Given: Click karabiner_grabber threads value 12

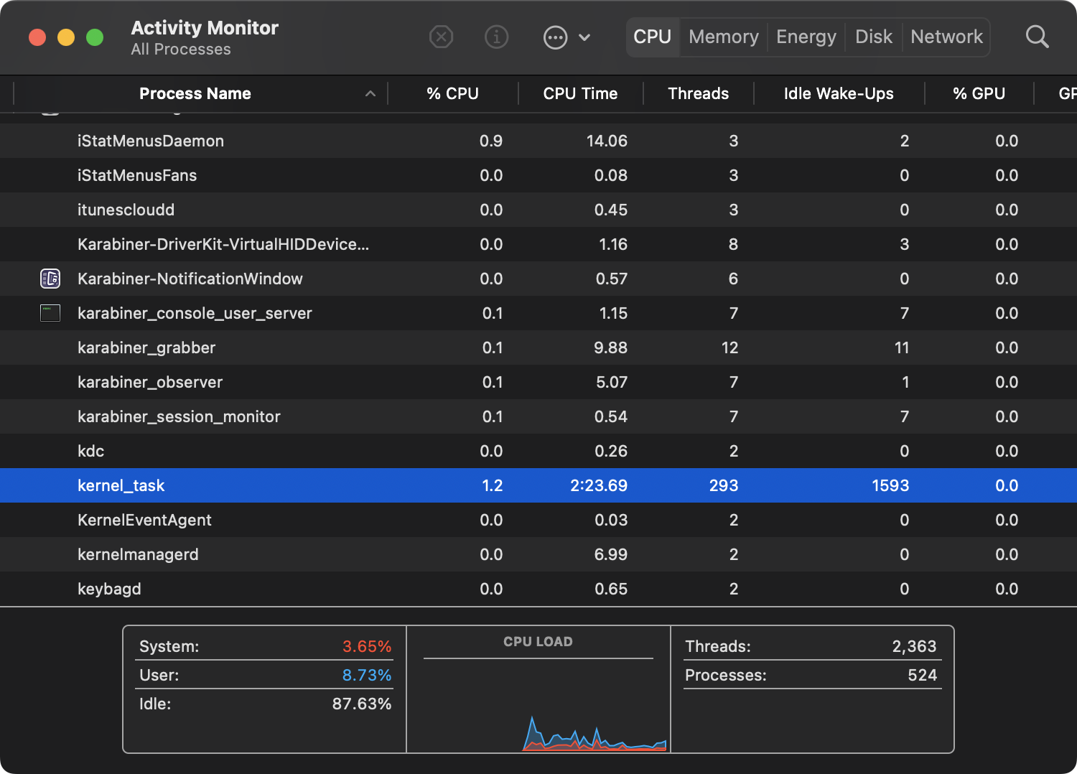Looking at the screenshot, I should (x=729, y=348).
